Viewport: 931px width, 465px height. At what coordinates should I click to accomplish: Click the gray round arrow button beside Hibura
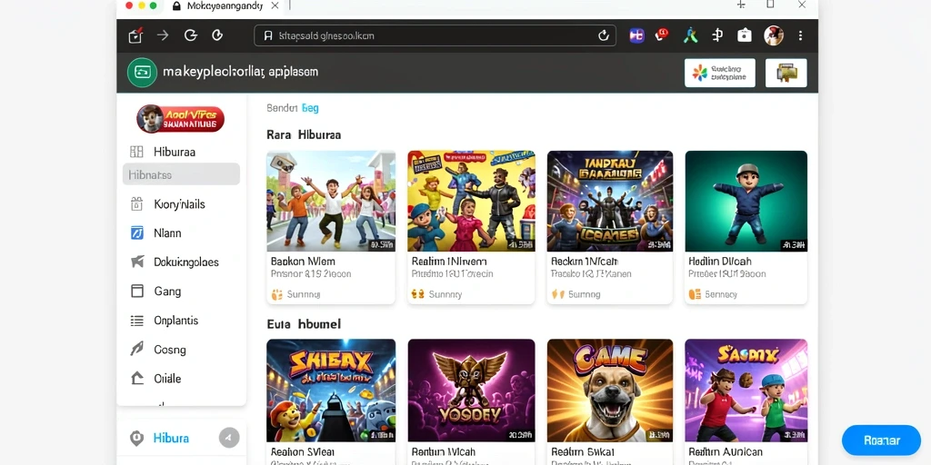tap(228, 438)
